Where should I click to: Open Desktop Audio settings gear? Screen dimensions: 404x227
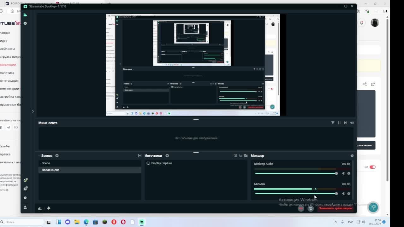[x=349, y=173]
